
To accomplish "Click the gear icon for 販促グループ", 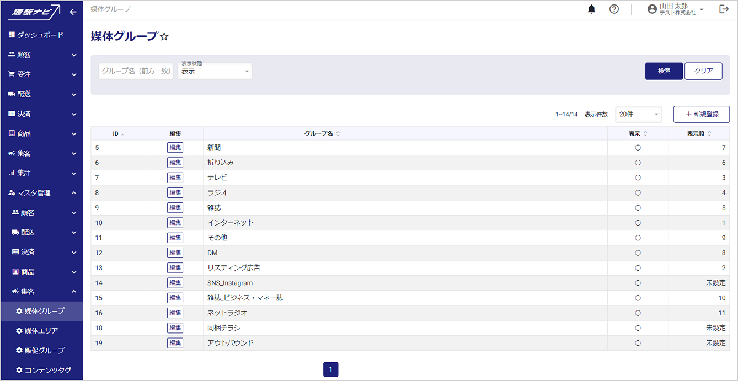I will tap(19, 351).
